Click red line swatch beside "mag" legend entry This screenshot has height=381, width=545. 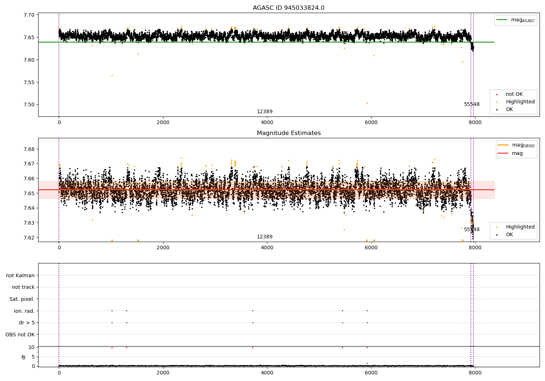click(x=503, y=153)
